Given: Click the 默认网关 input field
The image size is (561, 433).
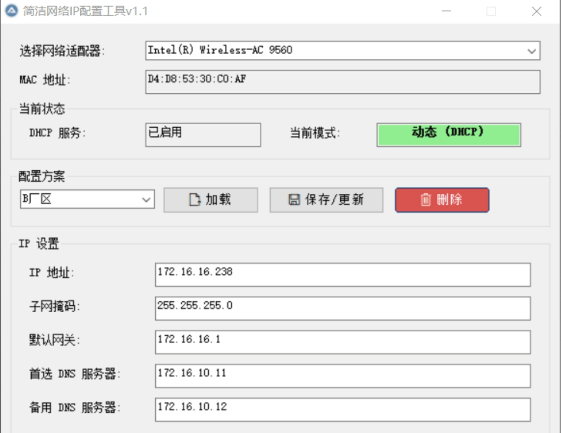Looking at the screenshot, I should tap(342, 342).
